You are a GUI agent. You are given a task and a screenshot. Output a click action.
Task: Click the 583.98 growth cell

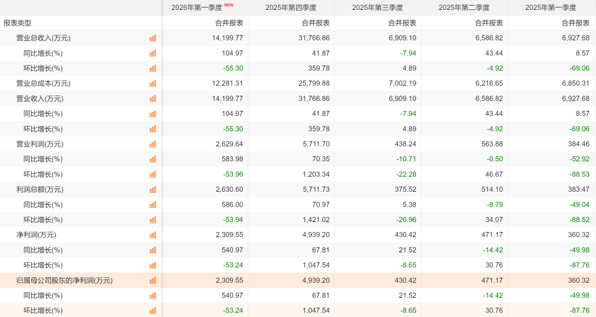233,159
